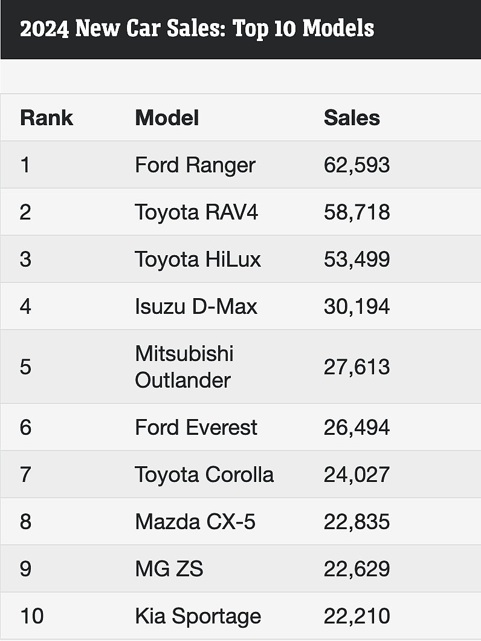Click the Isuzu D-Max model name
The width and height of the screenshot is (481, 641).
point(196,307)
